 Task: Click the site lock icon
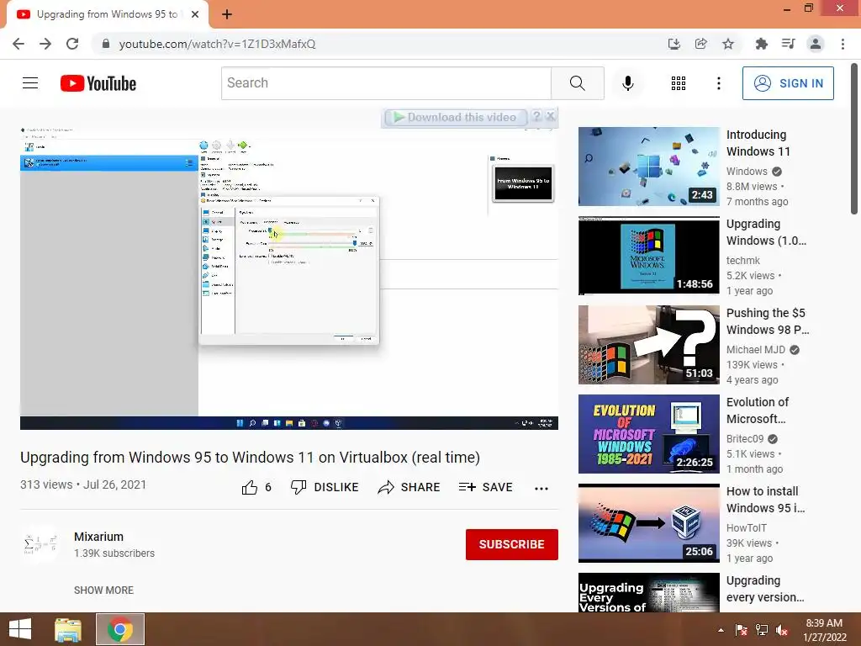click(x=105, y=44)
